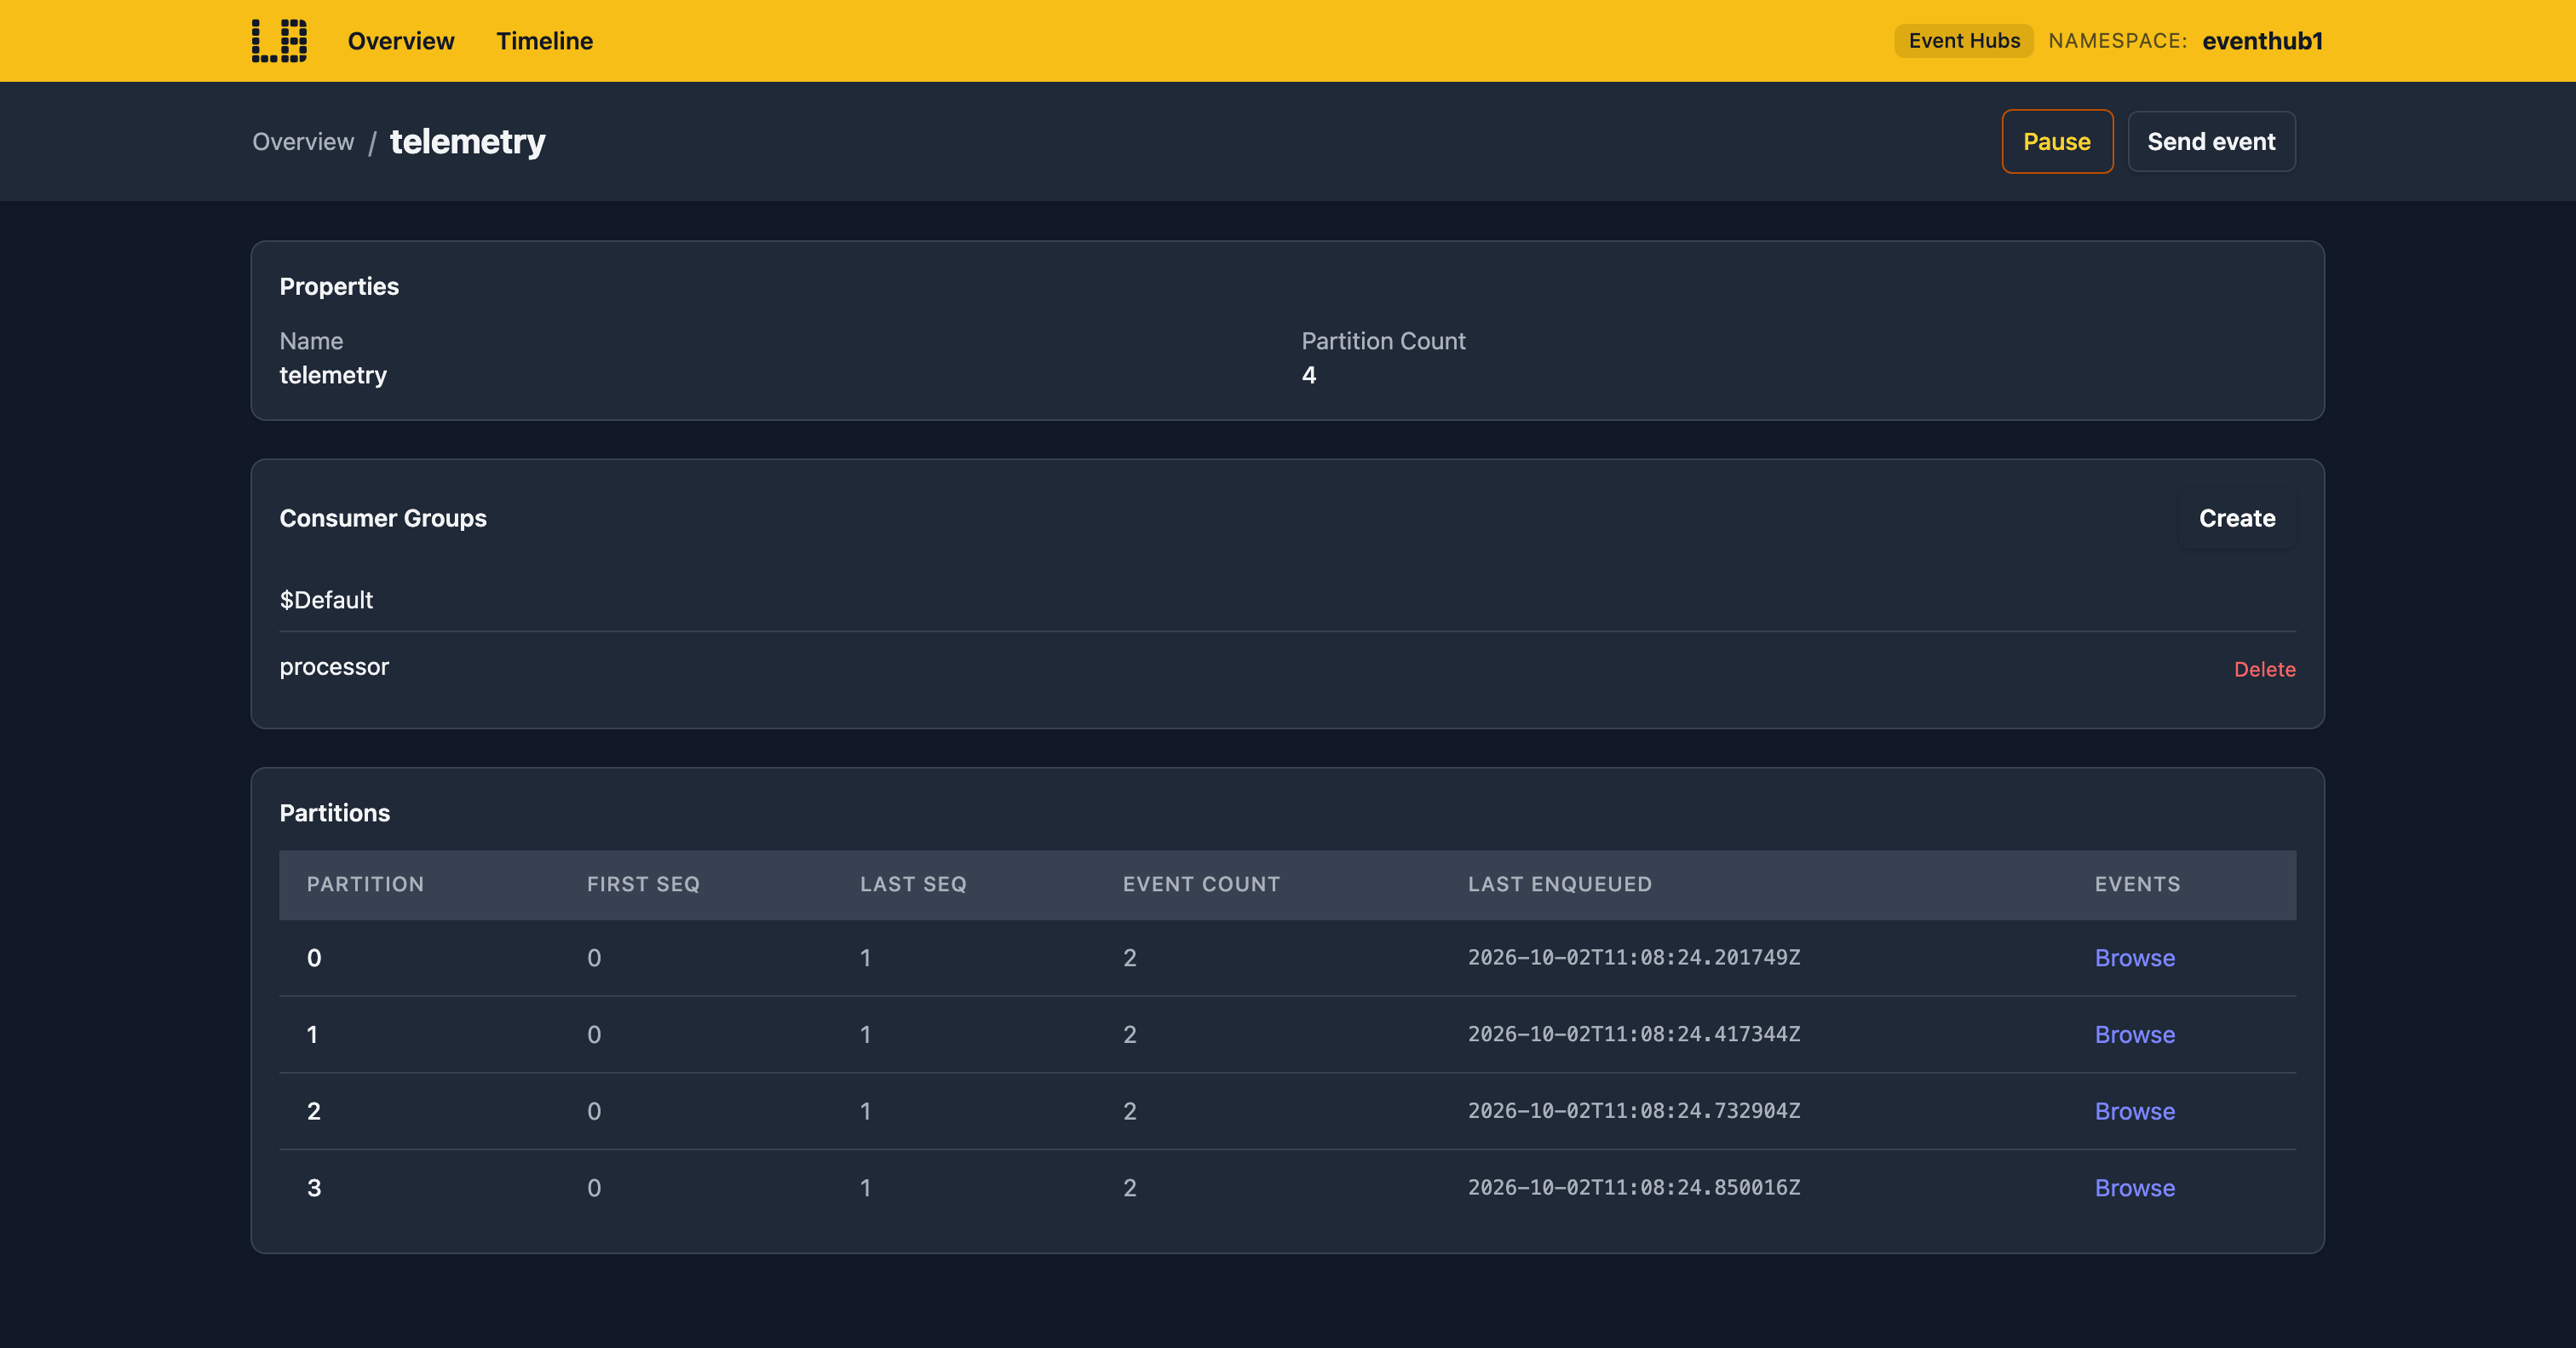The height and width of the screenshot is (1348, 2576).
Task: Click timestamp 2026-10-02T11:08:24.201749Z
Action: tap(1634, 957)
